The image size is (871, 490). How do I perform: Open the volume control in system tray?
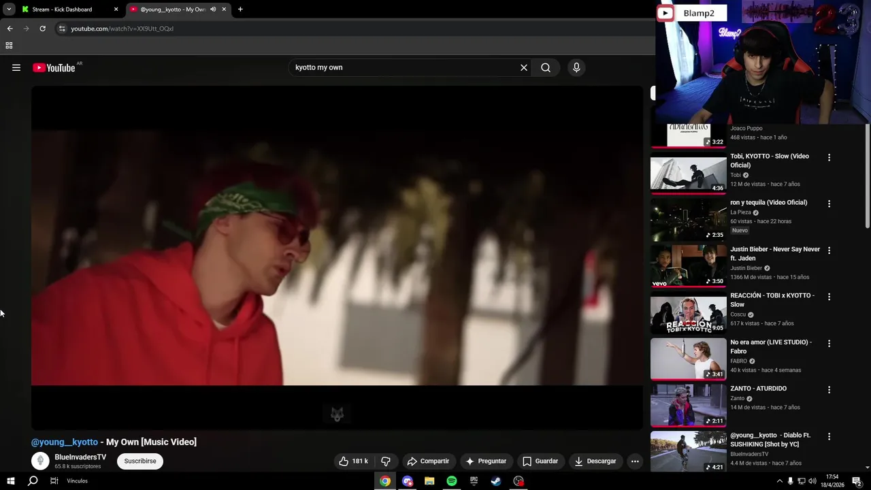[x=812, y=481]
